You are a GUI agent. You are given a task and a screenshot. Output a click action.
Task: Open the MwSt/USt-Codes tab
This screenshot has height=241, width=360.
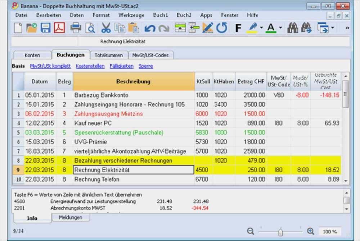pyautogui.click(x=152, y=55)
